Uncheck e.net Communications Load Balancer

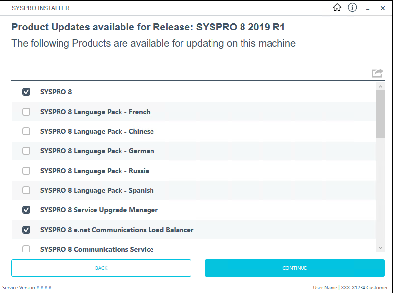tap(26, 230)
